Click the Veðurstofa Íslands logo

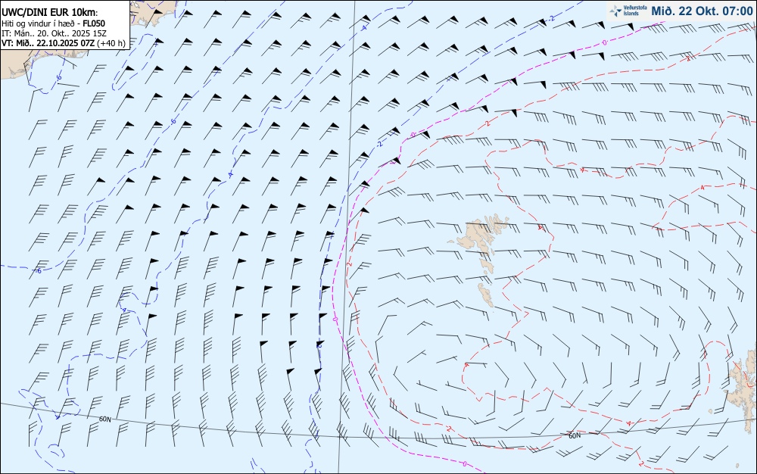coord(628,11)
